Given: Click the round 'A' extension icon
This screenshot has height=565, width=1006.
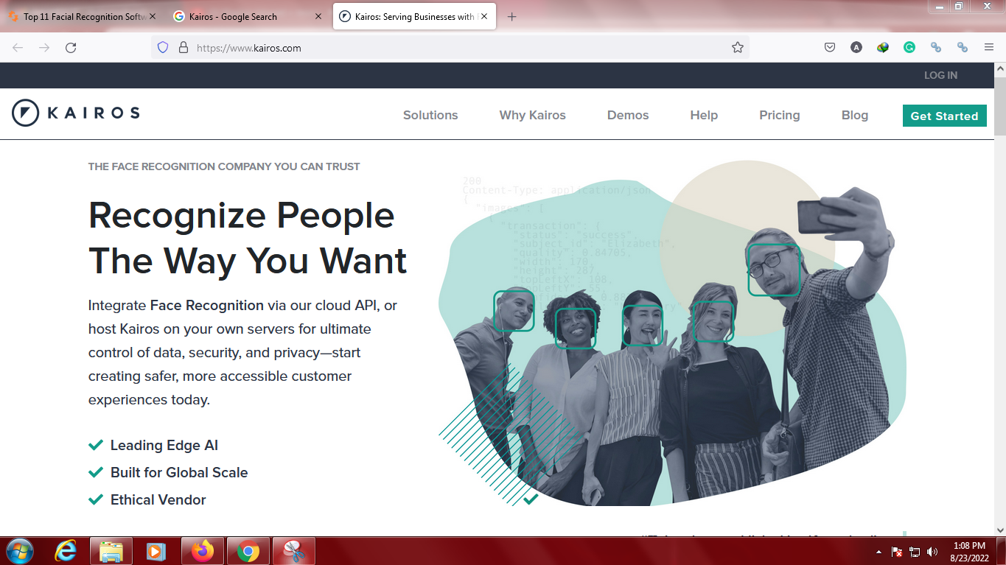Looking at the screenshot, I should 856,47.
